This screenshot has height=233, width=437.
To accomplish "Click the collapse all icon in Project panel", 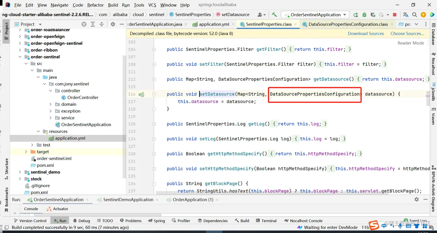I will [101, 24].
